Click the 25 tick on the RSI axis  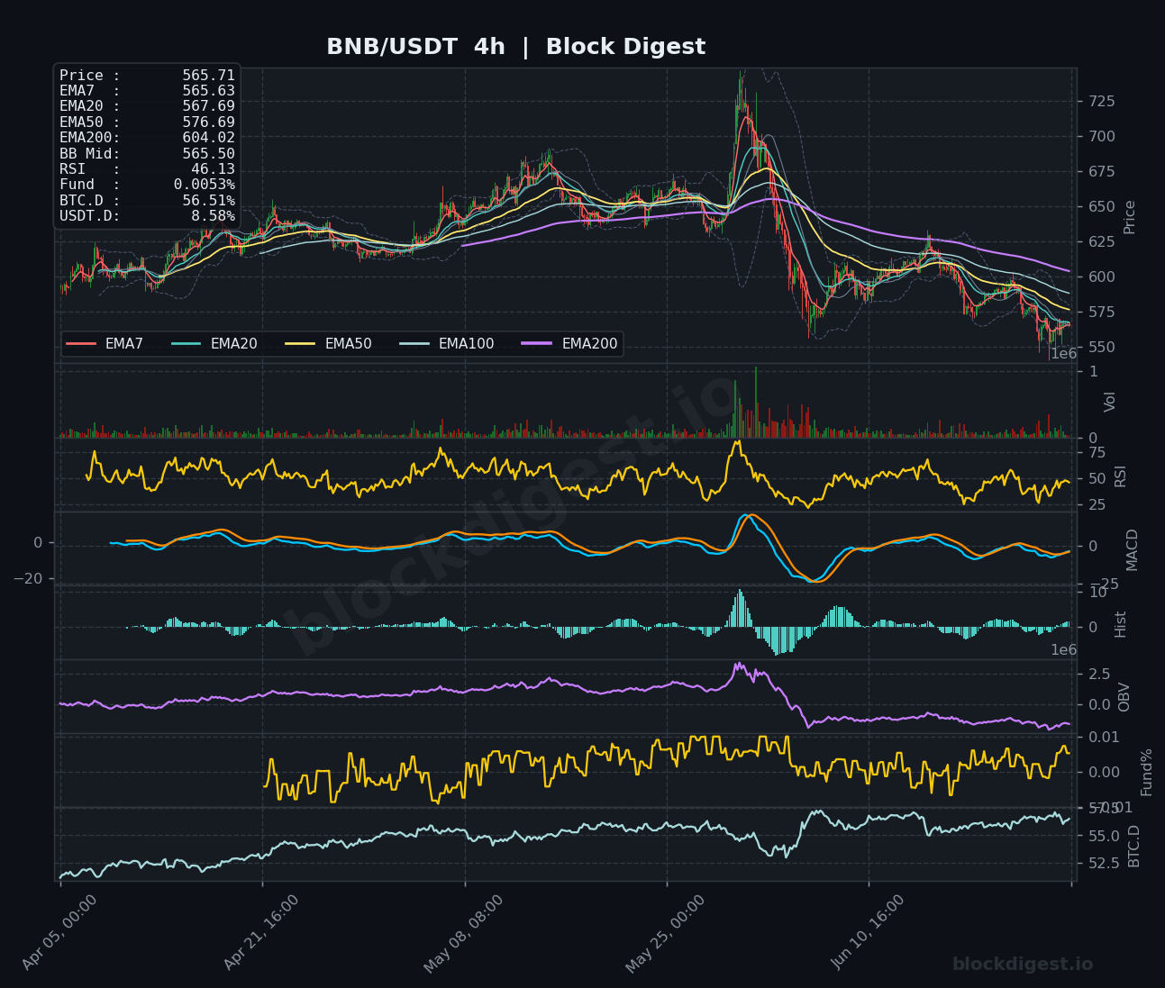click(1097, 505)
